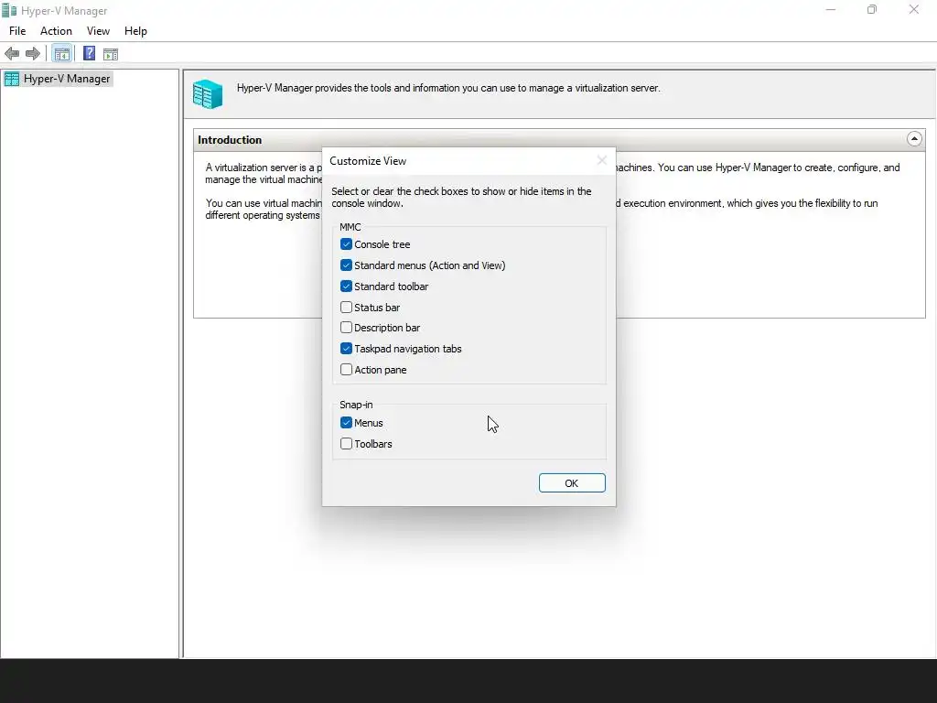Click the Snap-in group label

(x=356, y=405)
